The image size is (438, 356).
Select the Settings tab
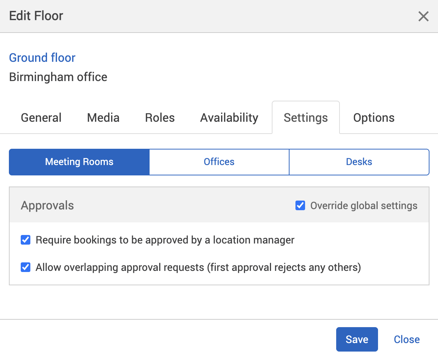[305, 117]
